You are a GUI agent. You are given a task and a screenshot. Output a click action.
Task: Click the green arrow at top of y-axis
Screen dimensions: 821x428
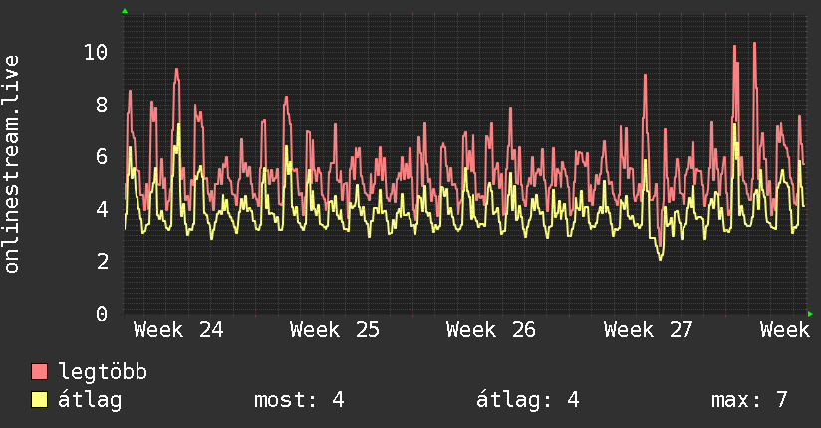pyautogui.click(x=125, y=11)
